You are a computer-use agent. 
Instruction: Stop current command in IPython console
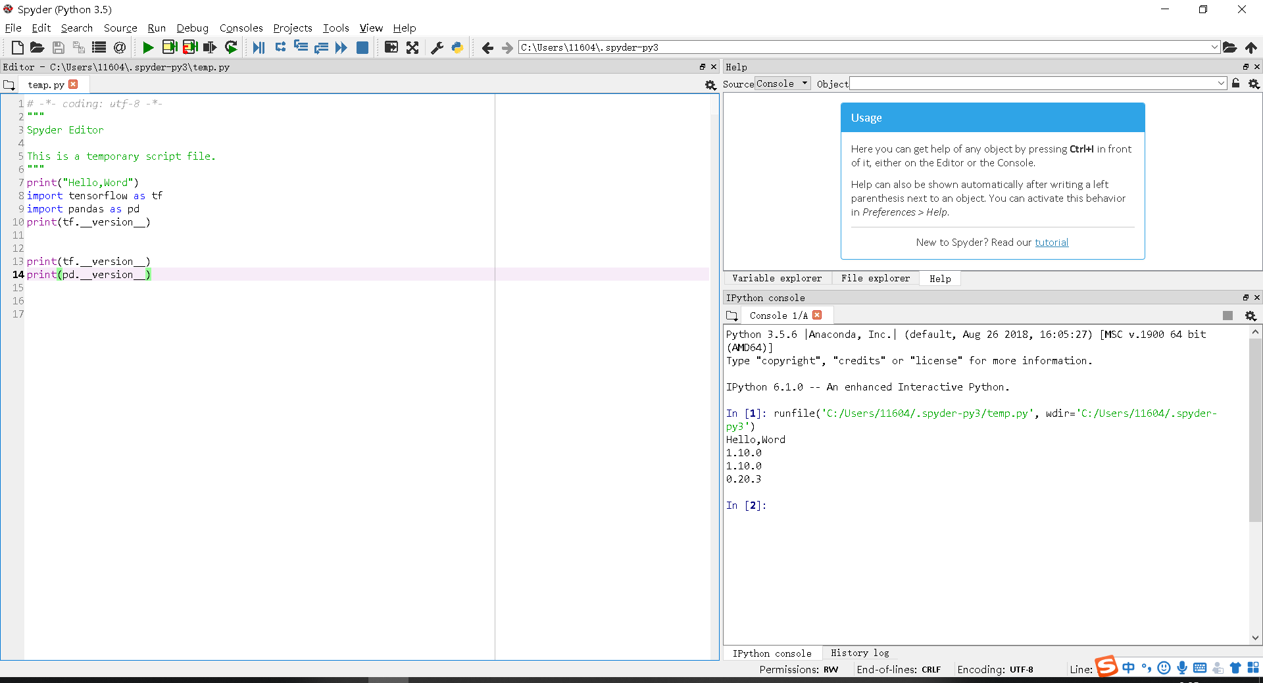(x=1227, y=316)
